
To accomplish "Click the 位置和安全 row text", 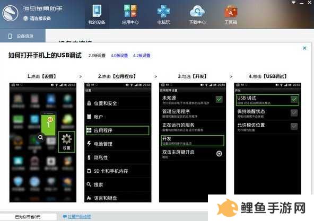I will pos(106,103).
